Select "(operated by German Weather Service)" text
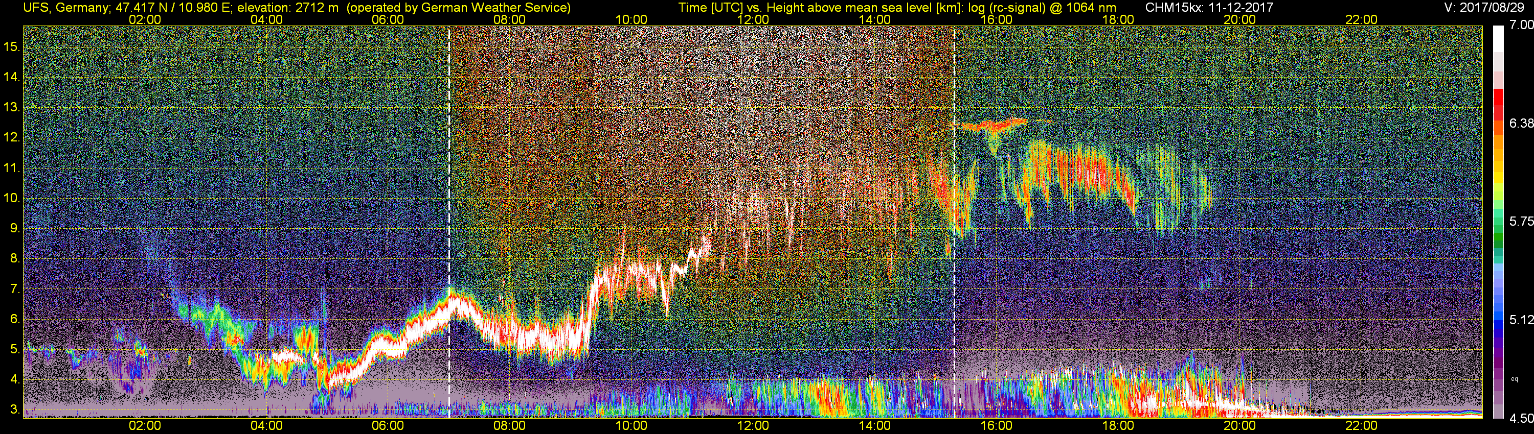Screen dimensions: 1534x434 tap(458, 7)
